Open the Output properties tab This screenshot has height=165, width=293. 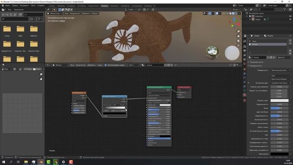click(244, 51)
